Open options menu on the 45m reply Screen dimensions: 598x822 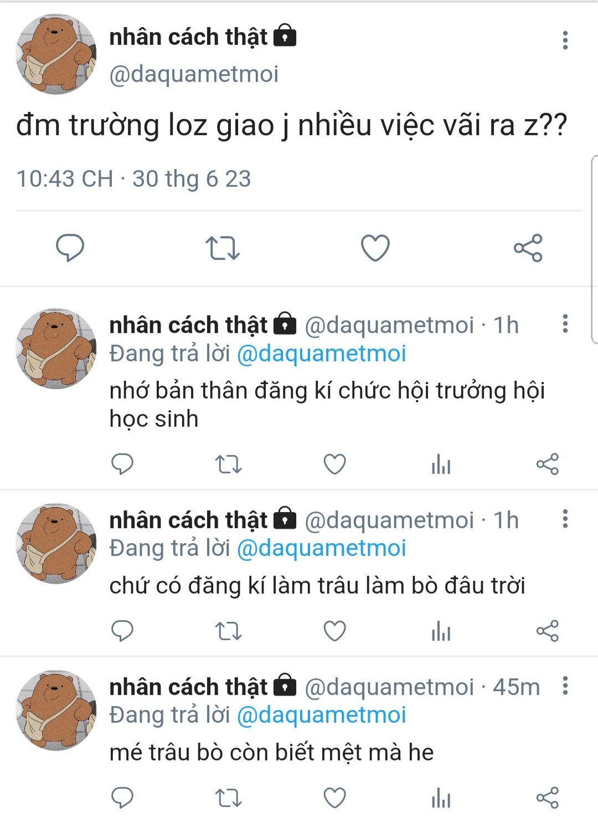click(565, 686)
